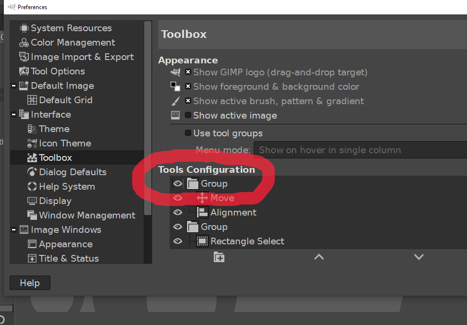Viewport: 467px width, 325px height.
Task: Collapse the Interface tree node
Action: [14, 115]
